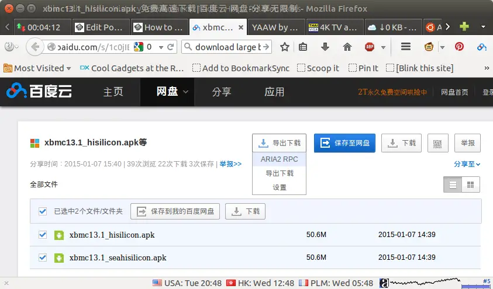Click the blue 保存至网盘 button

(x=344, y=143)
